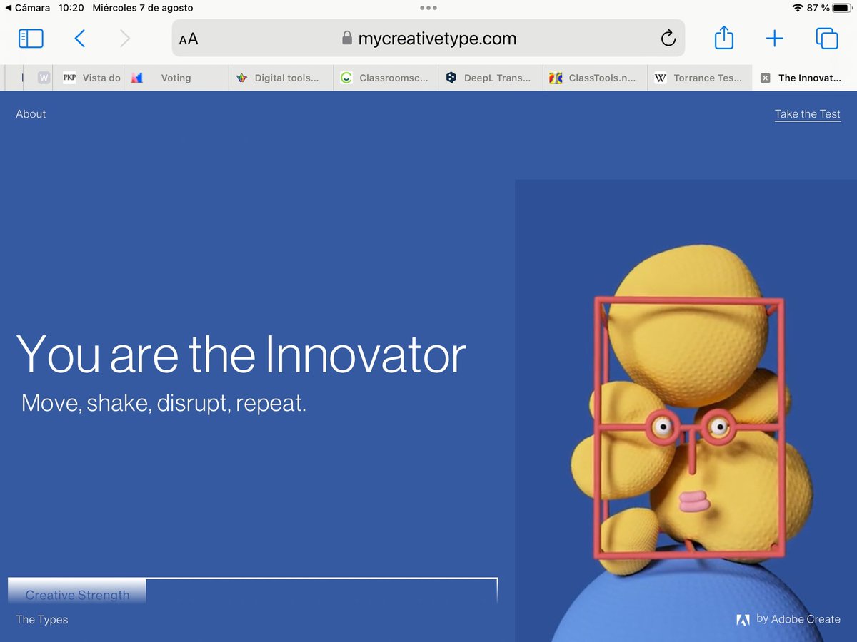Screen dimensions: 857x642
Task: Open the three-dot multitasking menu
Action: [428, 8]
